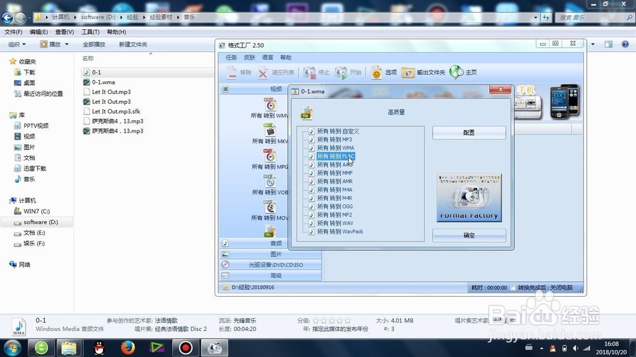636x357 pixels.
Task: Collapse the Video (视频) section header
Action: tap(254, 89)
